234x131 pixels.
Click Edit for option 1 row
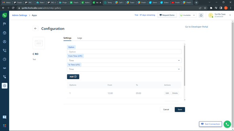tap(167, 93)
